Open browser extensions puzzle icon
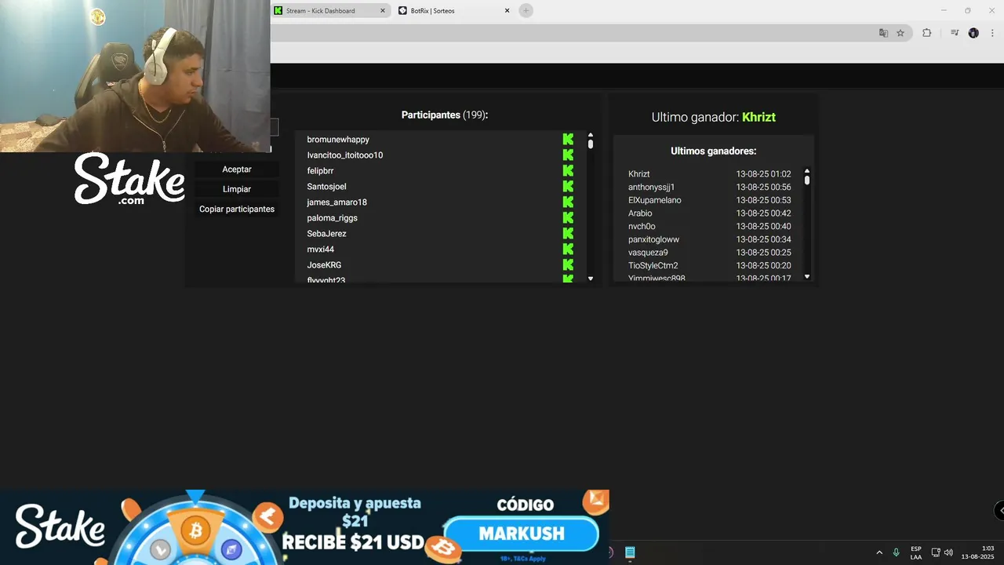Screen dimensions: 1004x565 point(926,33)
